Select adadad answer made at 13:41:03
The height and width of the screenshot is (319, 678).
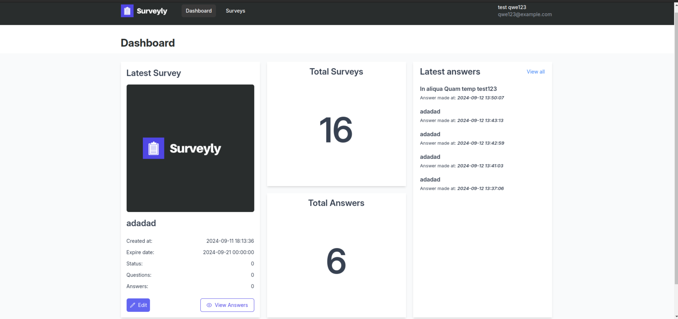[x=462, y=161]
